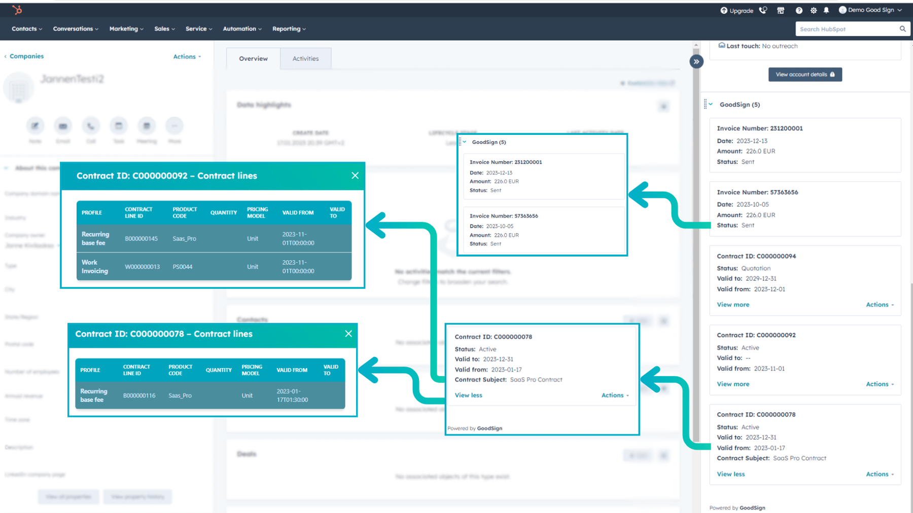The width and height of the screenshot is (913, 513).
Task: Click the search magnifier icon
Action: click(902, 29)
